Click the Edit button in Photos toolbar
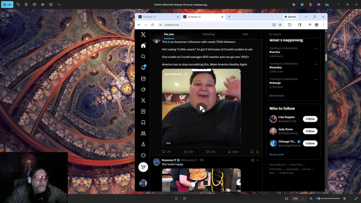The image size is (361, 203). click(x=7, y=5)
